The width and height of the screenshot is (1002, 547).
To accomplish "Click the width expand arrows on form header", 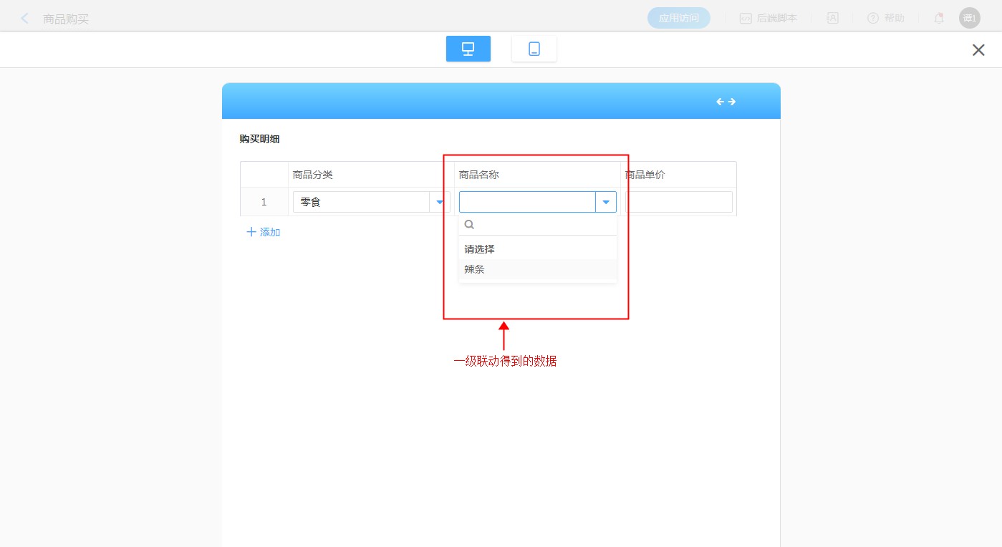I will (x=726, y=102).
